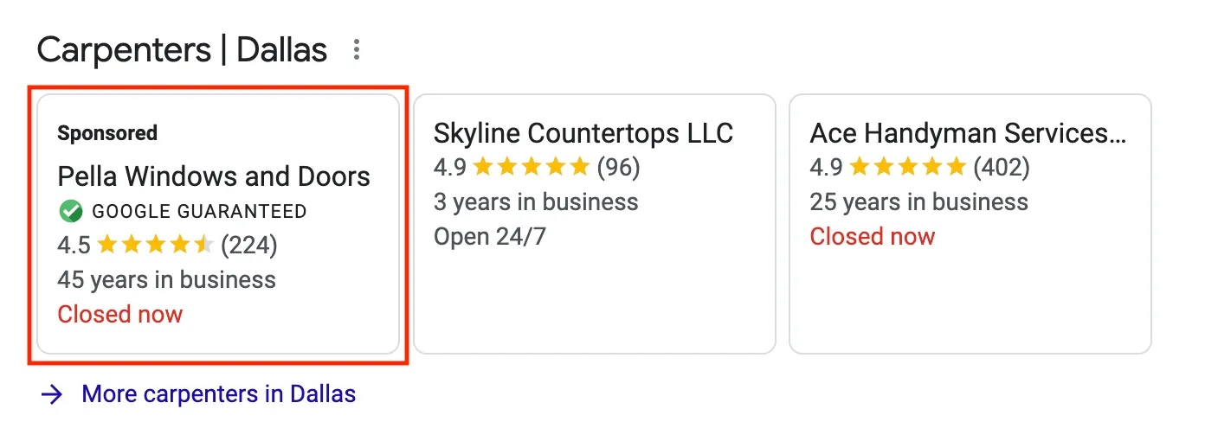The image size is (1205, 441).
Task: Click the Sponsored label on Pella card
Action: (x=107, y=133)
